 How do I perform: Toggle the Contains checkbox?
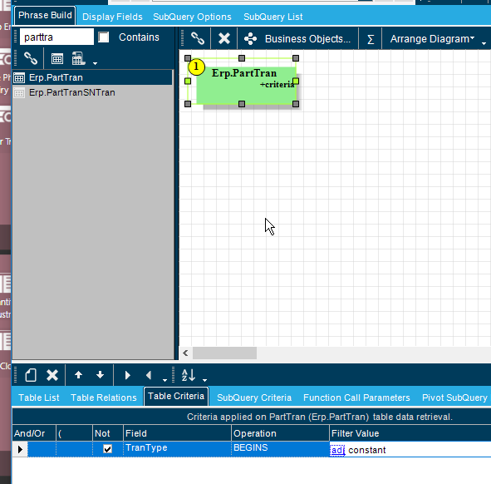click(103, 37)
